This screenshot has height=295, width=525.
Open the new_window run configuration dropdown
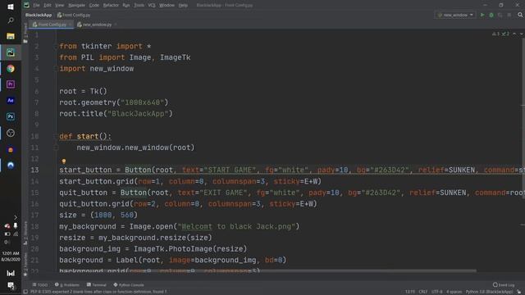(455, 15)
